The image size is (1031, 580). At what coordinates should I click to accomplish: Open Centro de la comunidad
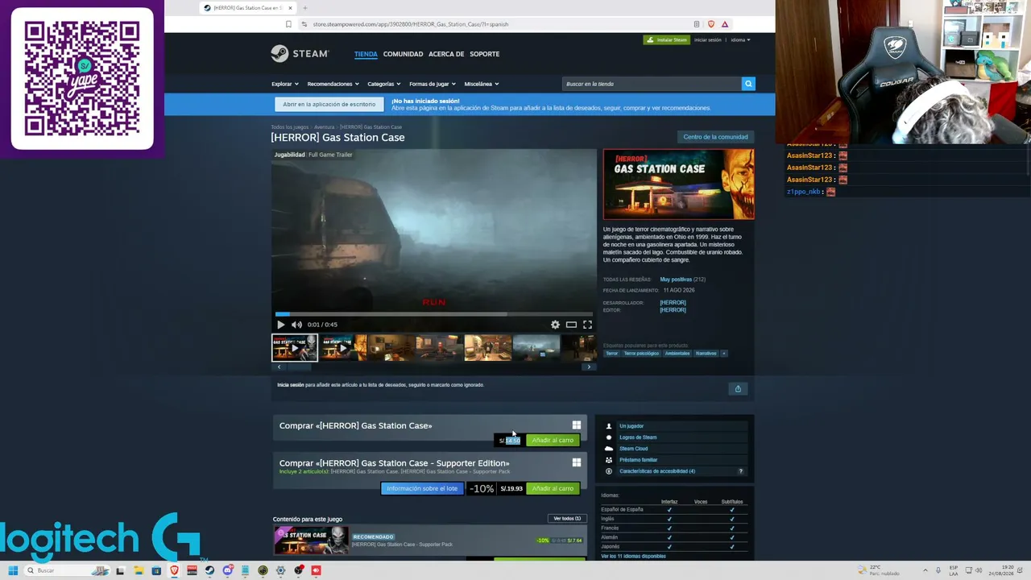point(715,137)
